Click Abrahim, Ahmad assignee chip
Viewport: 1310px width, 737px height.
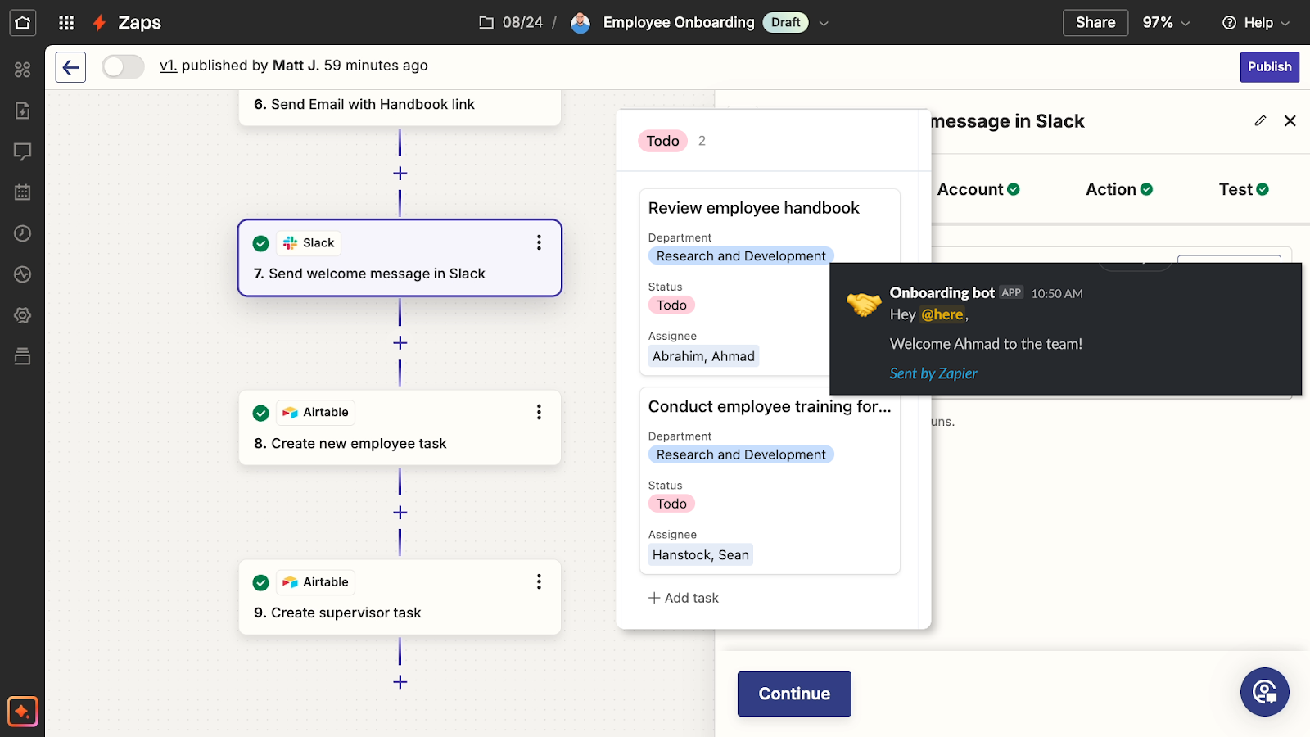click(x=703, y=356)
